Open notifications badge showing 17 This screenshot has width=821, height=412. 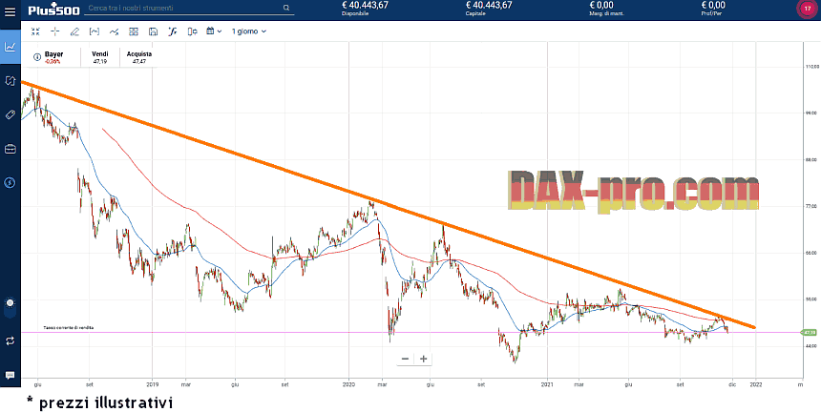tap(807, 10)
